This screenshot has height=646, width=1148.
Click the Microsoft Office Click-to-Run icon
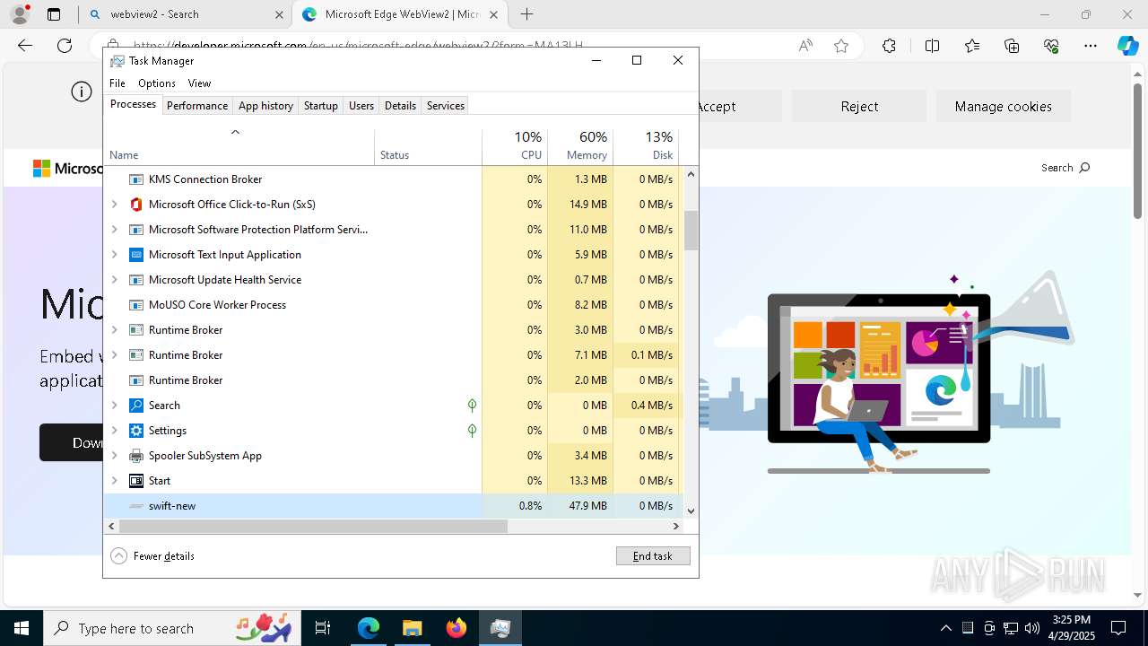click(x=136, y=205)
